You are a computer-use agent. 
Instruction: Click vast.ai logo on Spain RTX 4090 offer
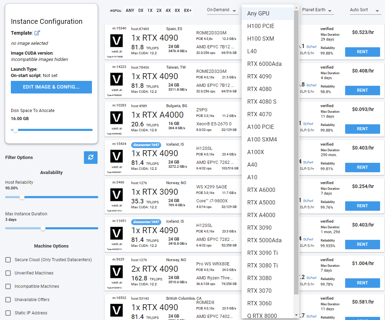click(x=116, y=41)
